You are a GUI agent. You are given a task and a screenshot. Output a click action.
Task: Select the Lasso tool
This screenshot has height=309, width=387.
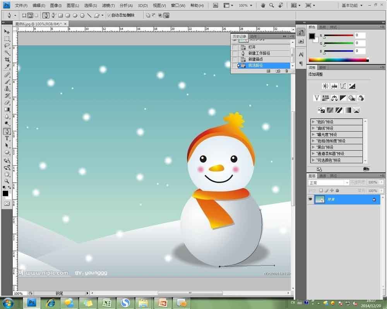(7, 46)
